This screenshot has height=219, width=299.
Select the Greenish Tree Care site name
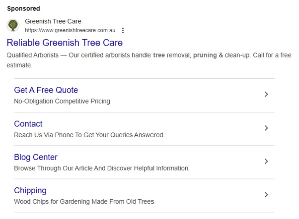pos(53,21)
